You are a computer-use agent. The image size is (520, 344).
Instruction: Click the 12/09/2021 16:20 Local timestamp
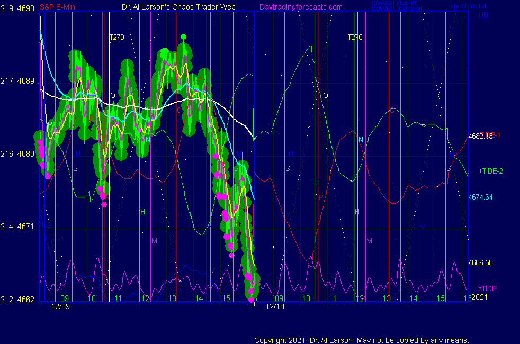396,8
